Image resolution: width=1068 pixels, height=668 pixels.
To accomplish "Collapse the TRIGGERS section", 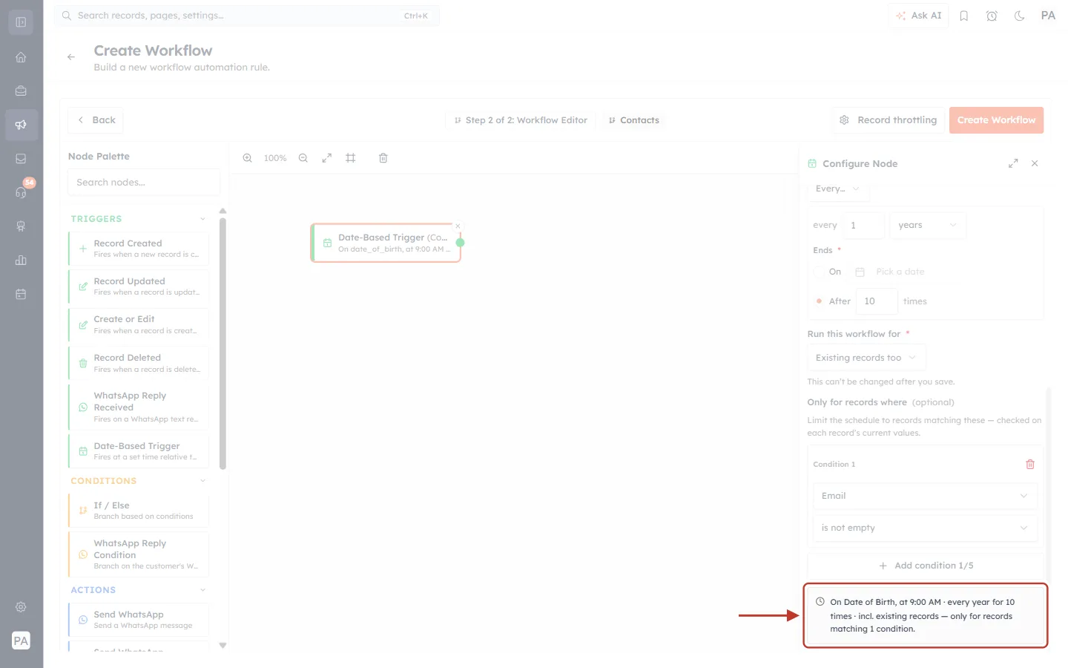I will point(202,219).
